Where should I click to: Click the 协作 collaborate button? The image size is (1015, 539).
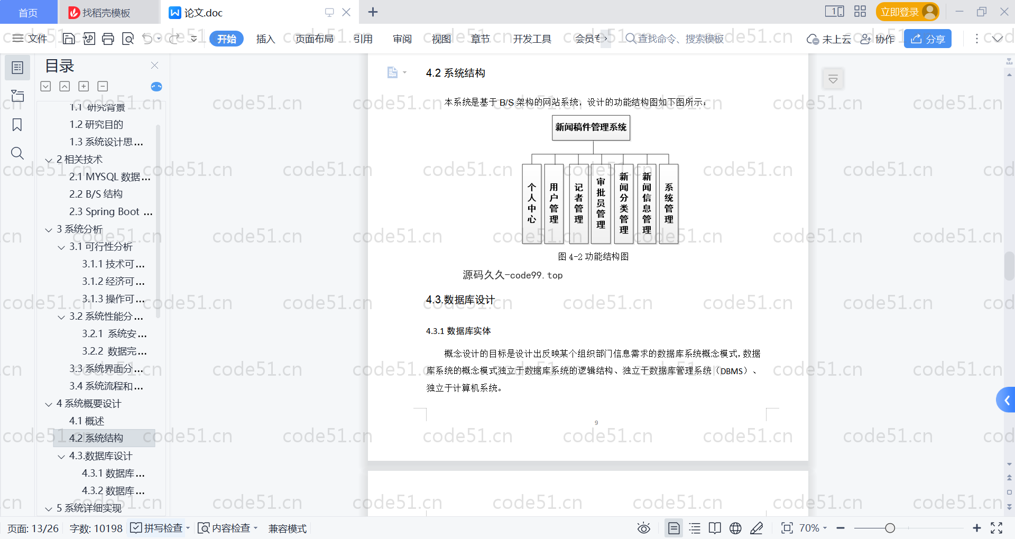(878, 39)
